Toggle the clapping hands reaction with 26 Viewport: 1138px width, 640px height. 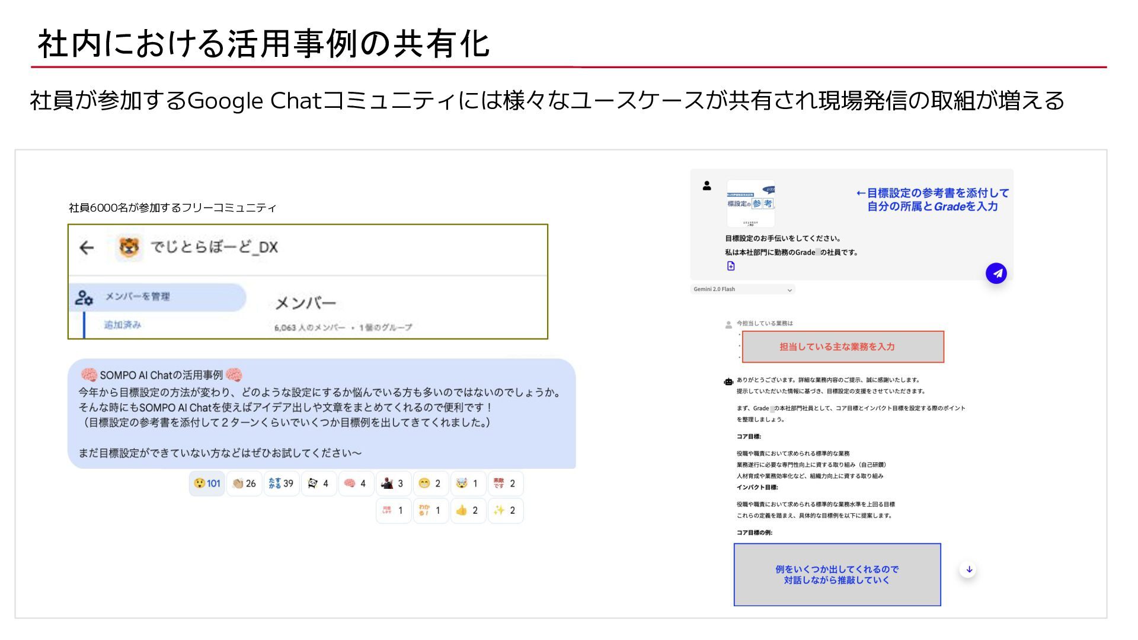pos(244,484)
